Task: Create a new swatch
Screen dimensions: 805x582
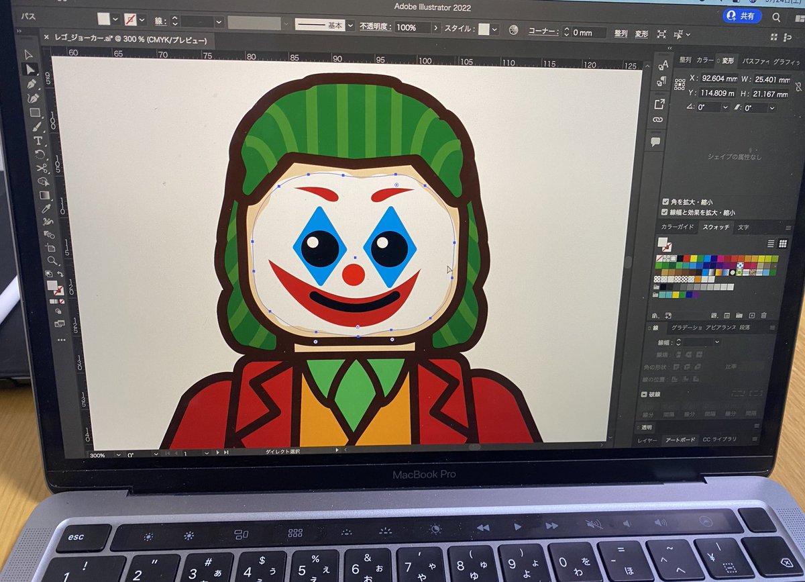Action: 752,315
